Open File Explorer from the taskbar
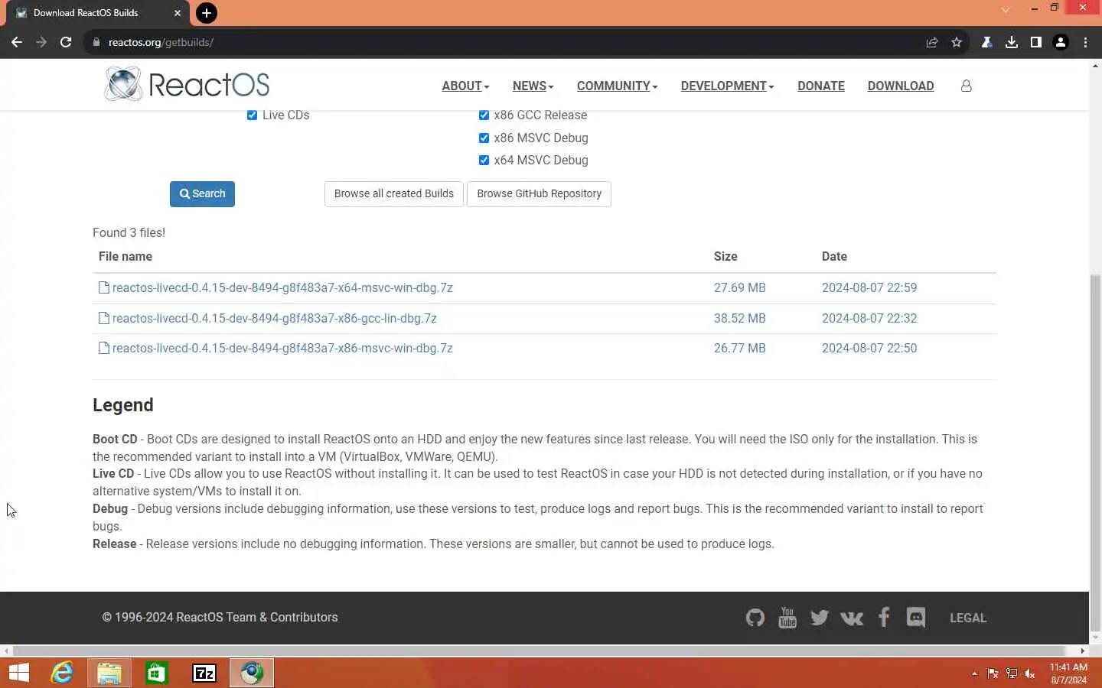The height and width of the screenshot is (688, 1102). pyautogui.click(x=109, y=673)
